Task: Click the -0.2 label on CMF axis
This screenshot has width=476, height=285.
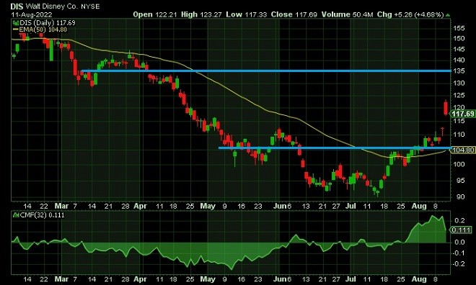Action: pos(459,264)
